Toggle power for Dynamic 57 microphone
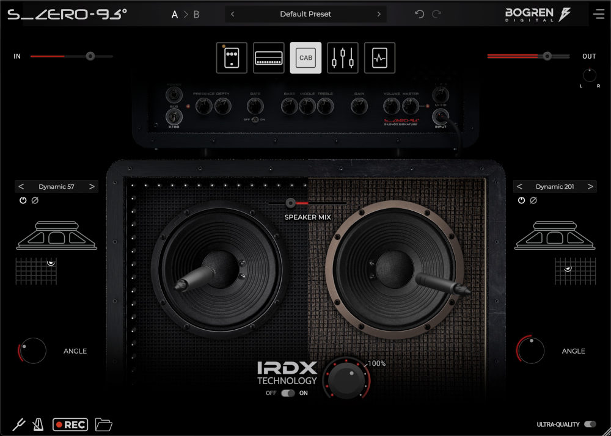Viewport: 611px width, 436px height. (23, 200)
